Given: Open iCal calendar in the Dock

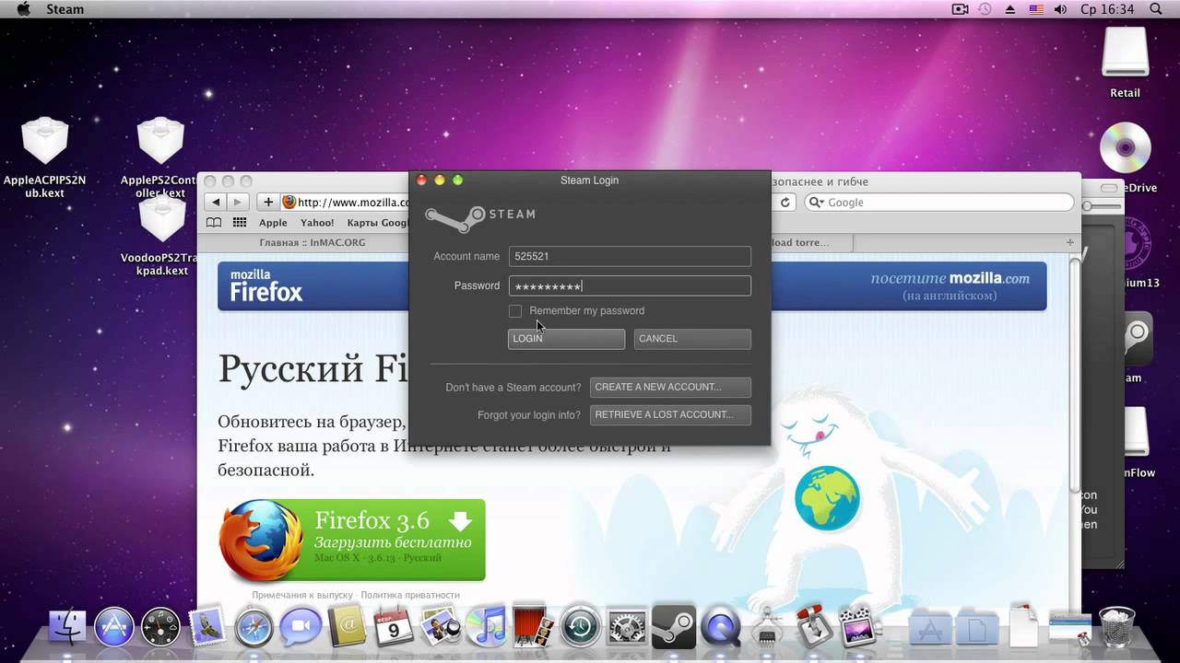Looking at the screenshot, I should (x=394, y=627).
